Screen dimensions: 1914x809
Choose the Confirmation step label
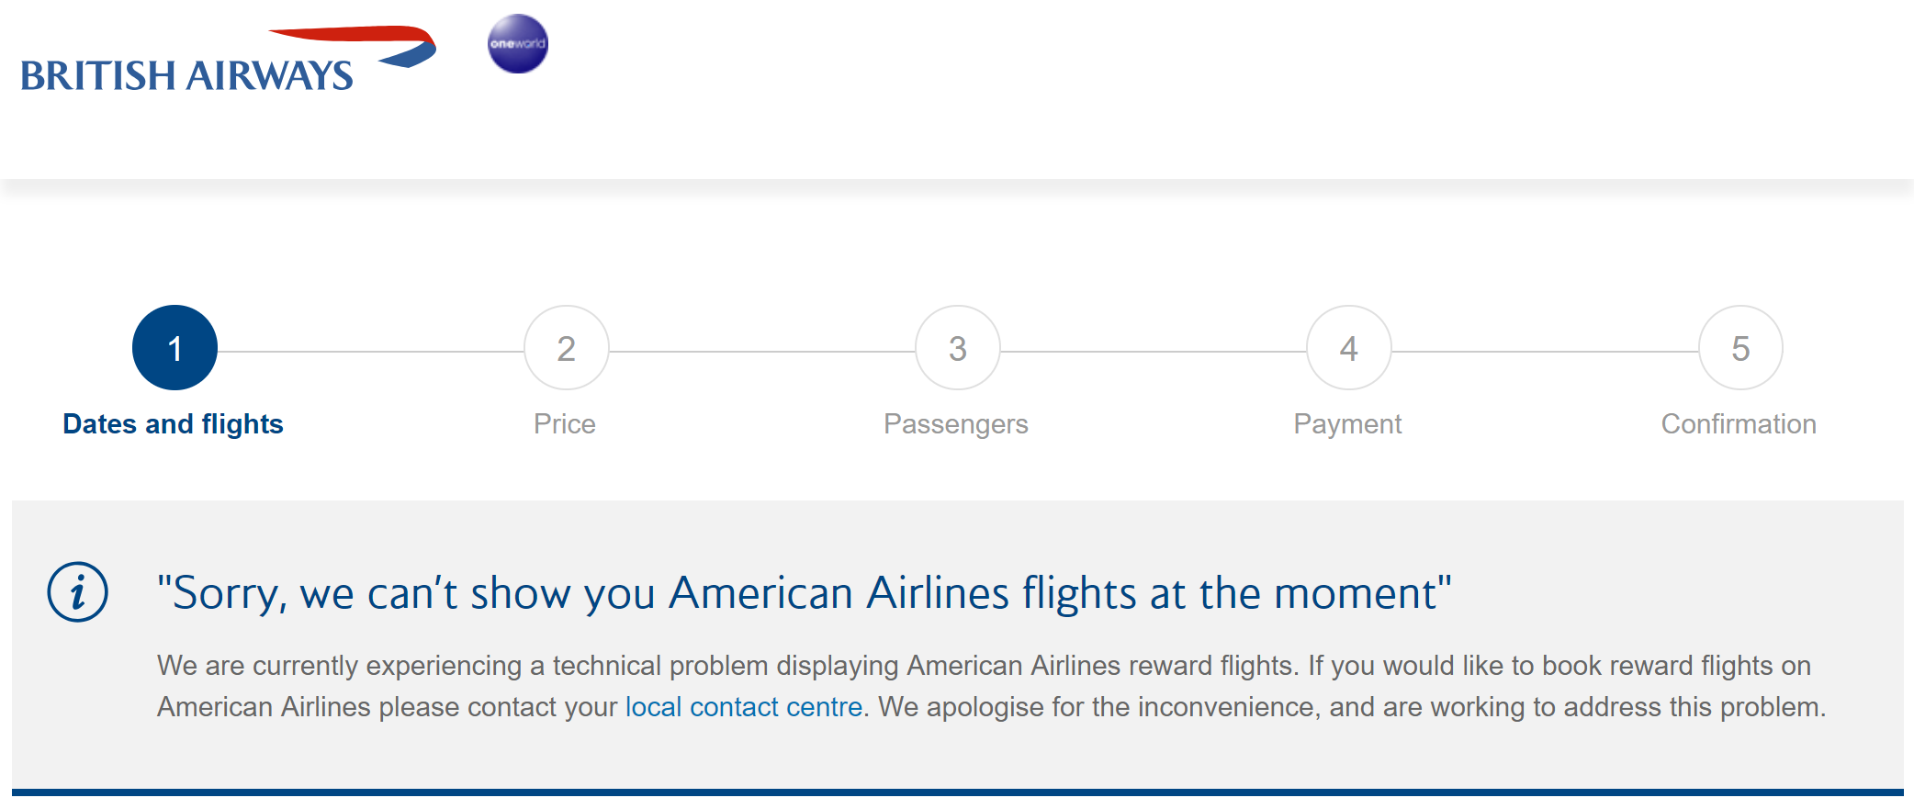pos(1739,424)
